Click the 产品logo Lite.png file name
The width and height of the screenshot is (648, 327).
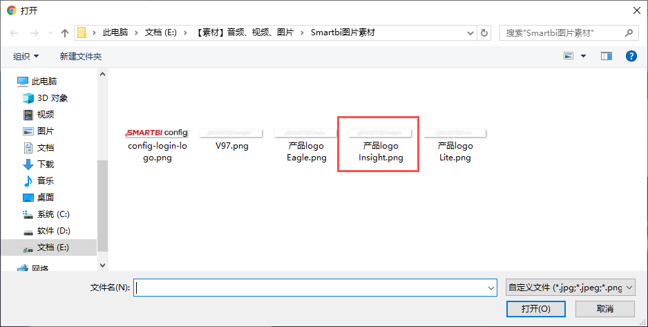(x=455, y=151)
